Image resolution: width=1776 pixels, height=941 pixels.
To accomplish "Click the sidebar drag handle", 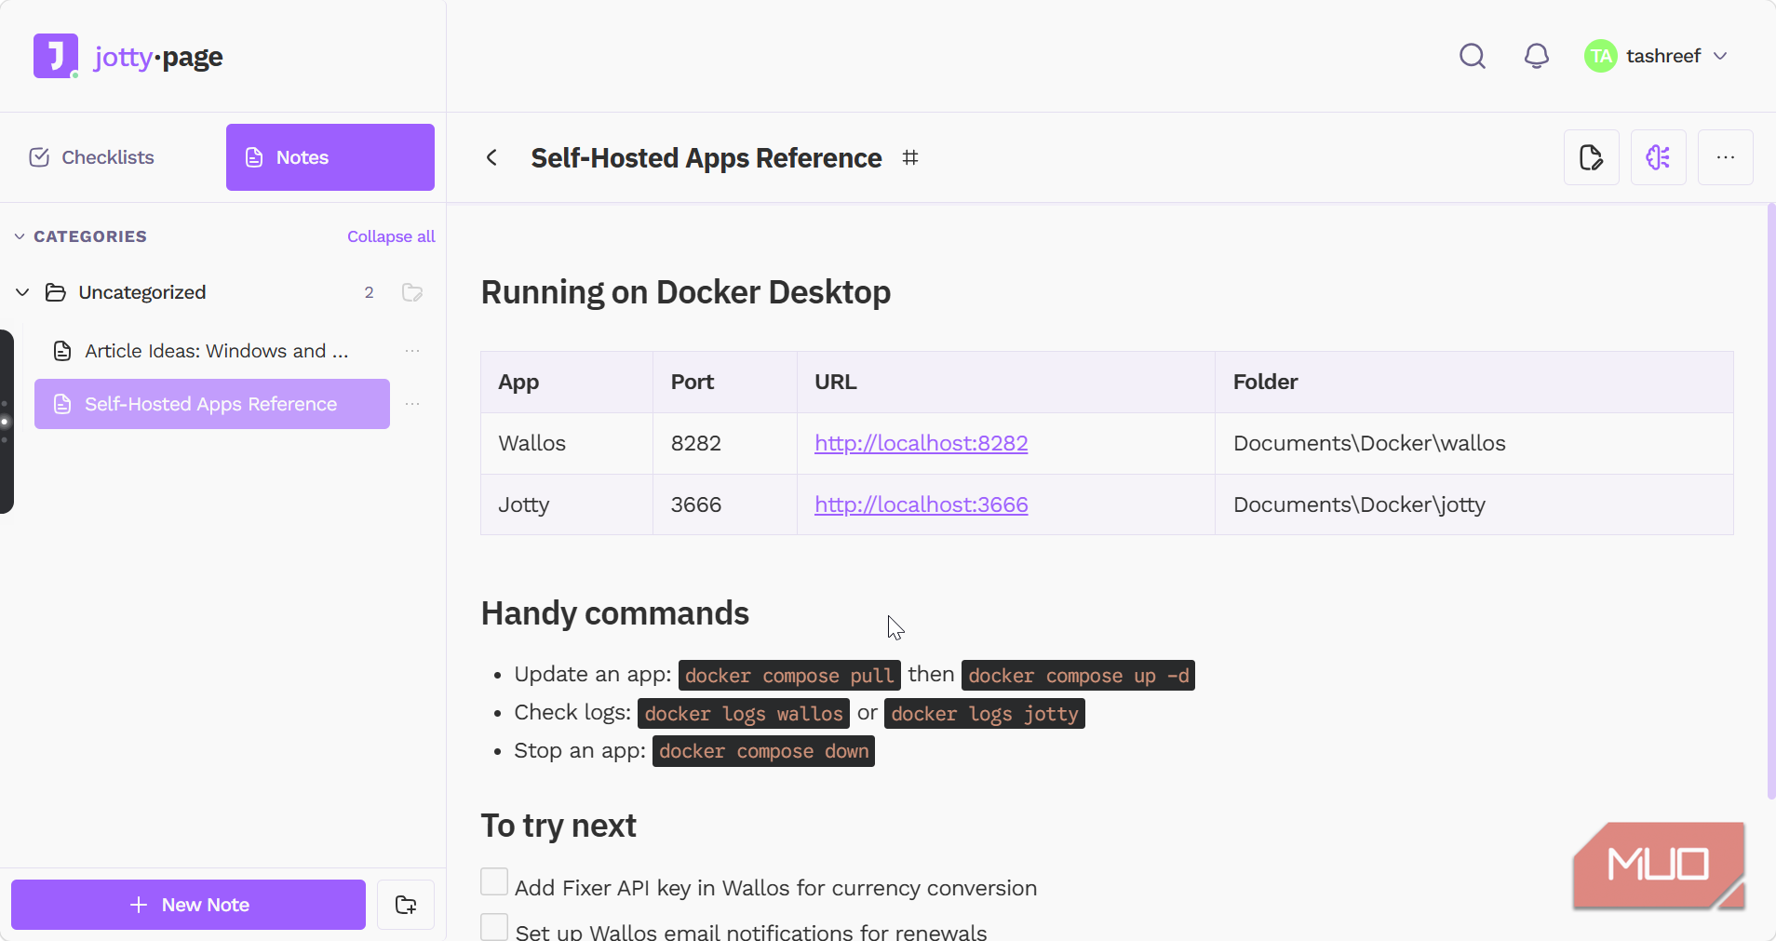I will coord(6,422).
